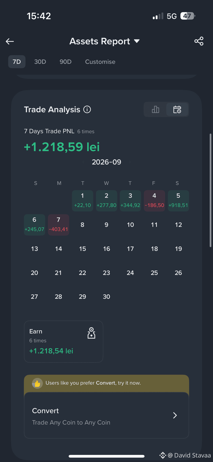Tap the battery indicator
Image resolution: width=213 pixels, height=462 pixels.
pos(188,16)
